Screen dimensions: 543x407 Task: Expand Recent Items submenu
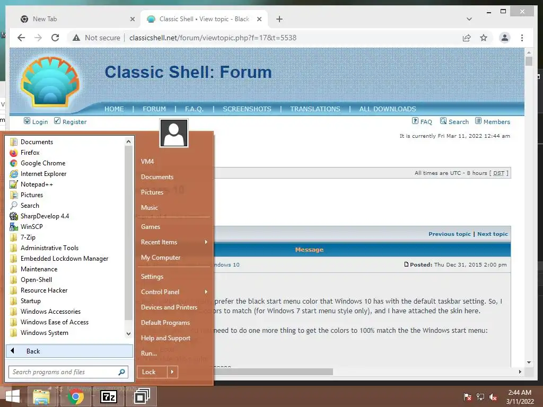pyautogui.click(x=174, y=242)
